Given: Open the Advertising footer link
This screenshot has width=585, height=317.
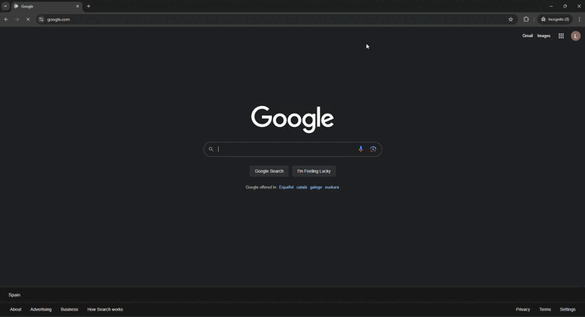Looking at the screenshot, I should coord(41,310).
